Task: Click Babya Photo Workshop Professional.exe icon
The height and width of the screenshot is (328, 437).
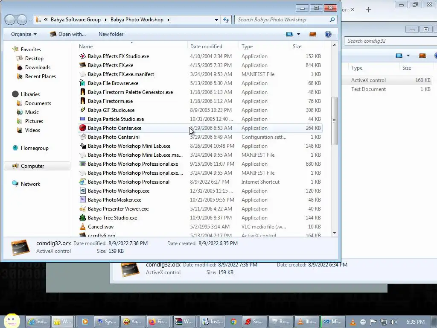Action: [82, 164]
